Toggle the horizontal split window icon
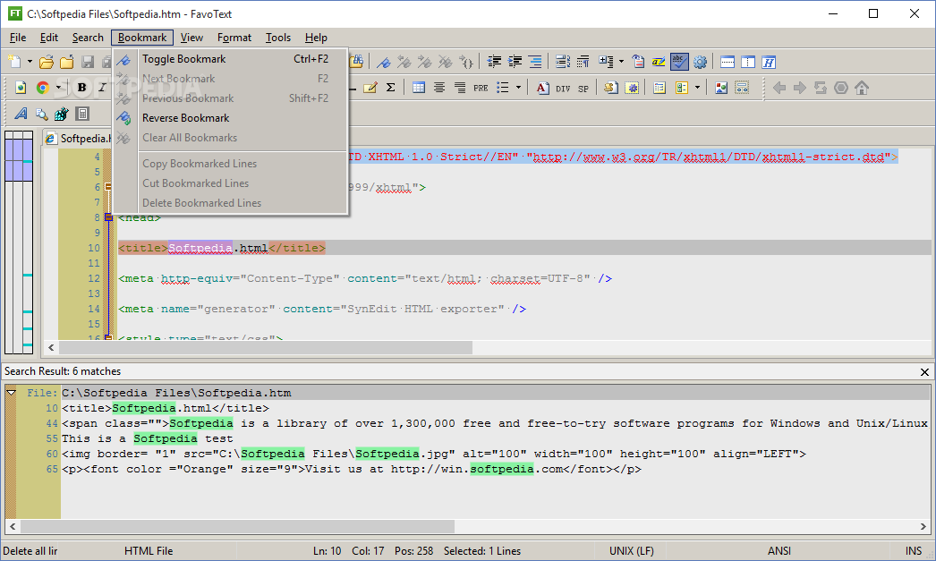936x561 pixels. click(x=728, y=62)
